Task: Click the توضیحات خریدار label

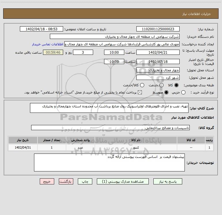Action: (200, 163)
